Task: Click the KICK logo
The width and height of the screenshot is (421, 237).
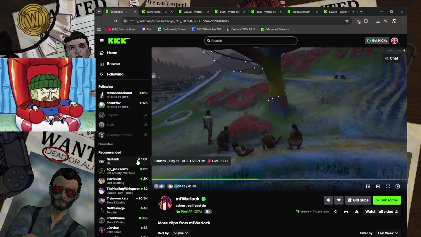Action: pyautogui.click(x=119, y=40)
